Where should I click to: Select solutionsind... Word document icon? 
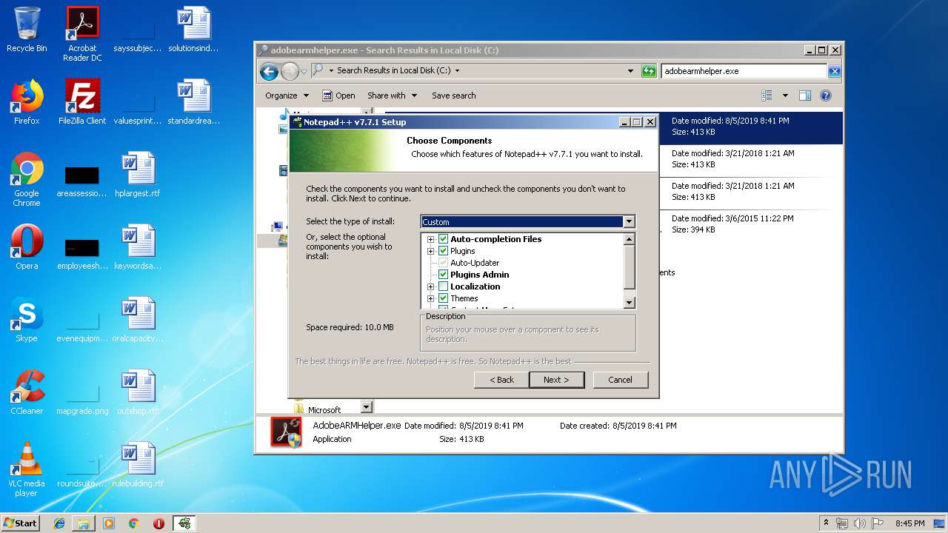(193, 30)
